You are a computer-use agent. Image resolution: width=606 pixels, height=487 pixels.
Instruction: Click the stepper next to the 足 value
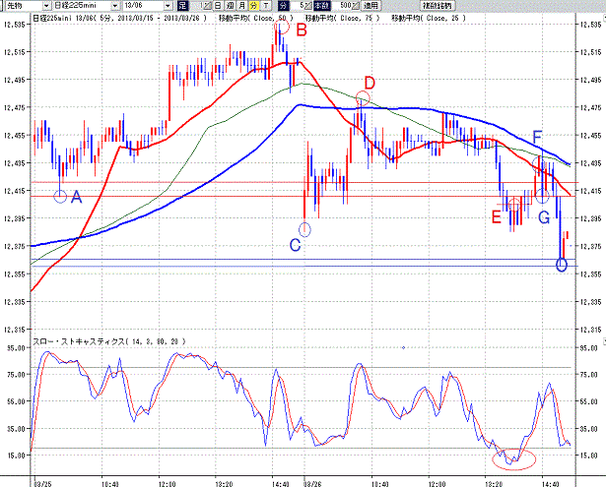[207, 5]
